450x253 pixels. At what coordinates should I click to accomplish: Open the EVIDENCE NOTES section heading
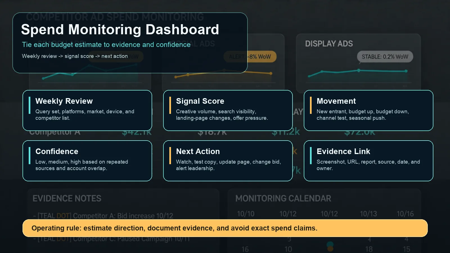[x=67, y=198]
